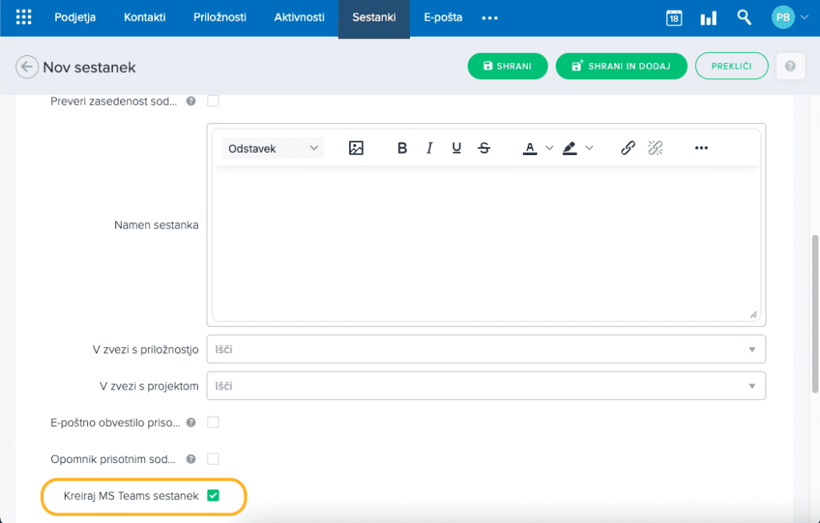This screenshot has height=523, width=820.
Task: Go back using the arrow icon
Action: (27, 67)
